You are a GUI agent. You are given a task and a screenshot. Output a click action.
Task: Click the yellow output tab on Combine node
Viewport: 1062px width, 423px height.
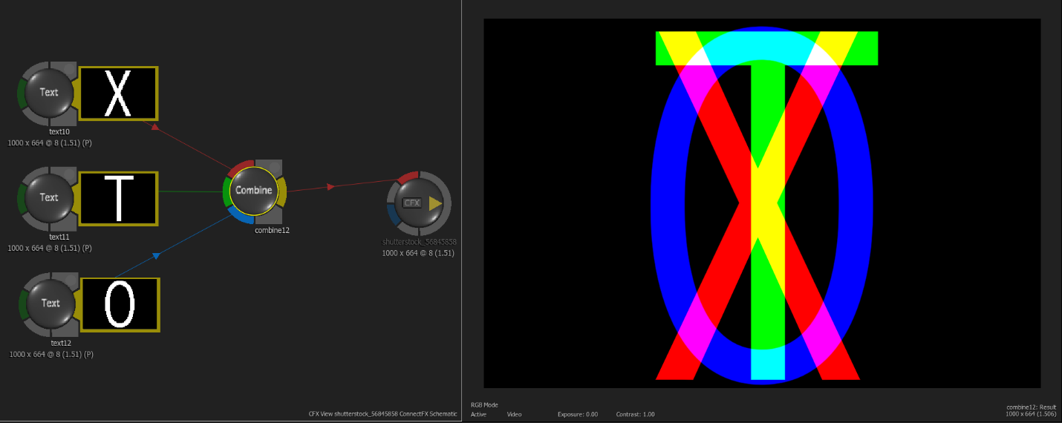281,191
